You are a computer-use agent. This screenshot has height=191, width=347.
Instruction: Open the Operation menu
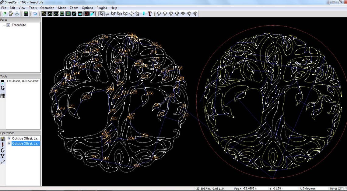47,8
